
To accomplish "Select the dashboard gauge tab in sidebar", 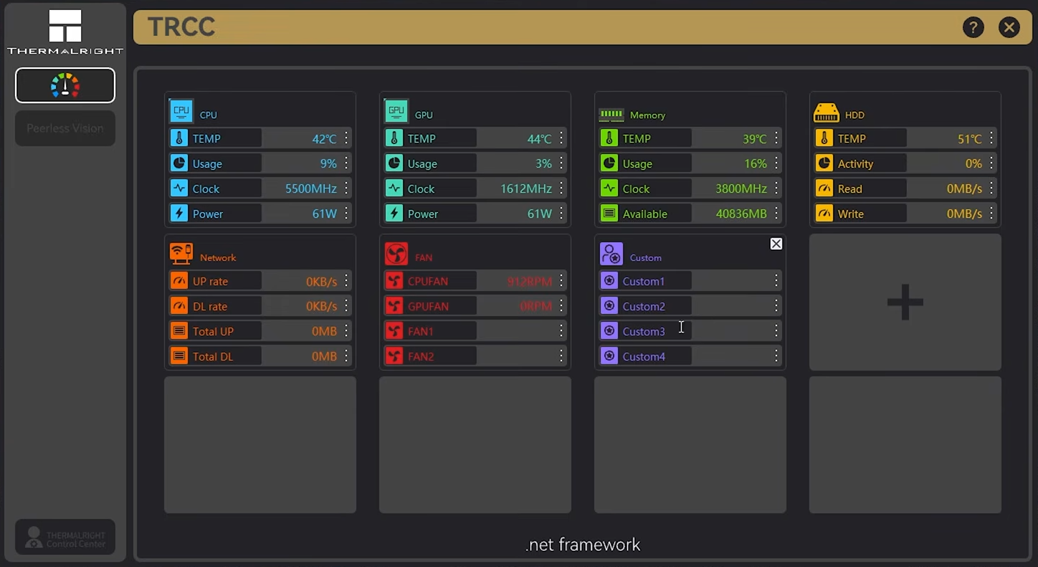I will pos(65,85).
